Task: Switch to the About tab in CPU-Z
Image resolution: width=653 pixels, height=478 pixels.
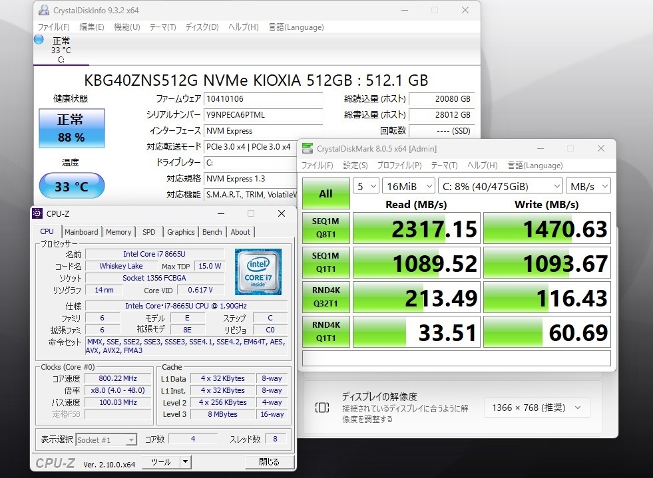Action: 240,232
